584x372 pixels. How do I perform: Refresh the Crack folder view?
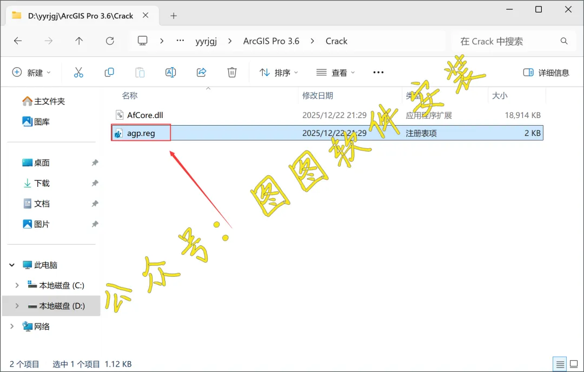click(x=110, y=41)
